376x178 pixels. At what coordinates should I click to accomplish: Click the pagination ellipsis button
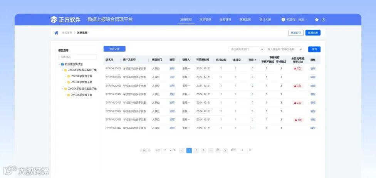[211, 150]
